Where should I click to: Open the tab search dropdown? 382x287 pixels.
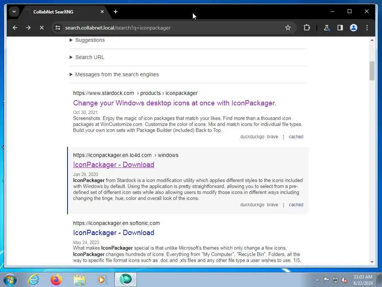pyautogui.click(x=14, y=12)
